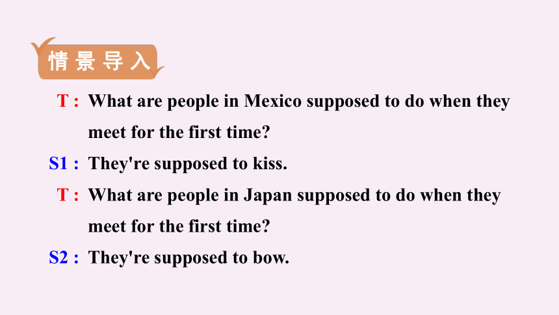Click the blue S2: speaker label
The width and height of the screenshot is (559, 315).
coord(64,258)
